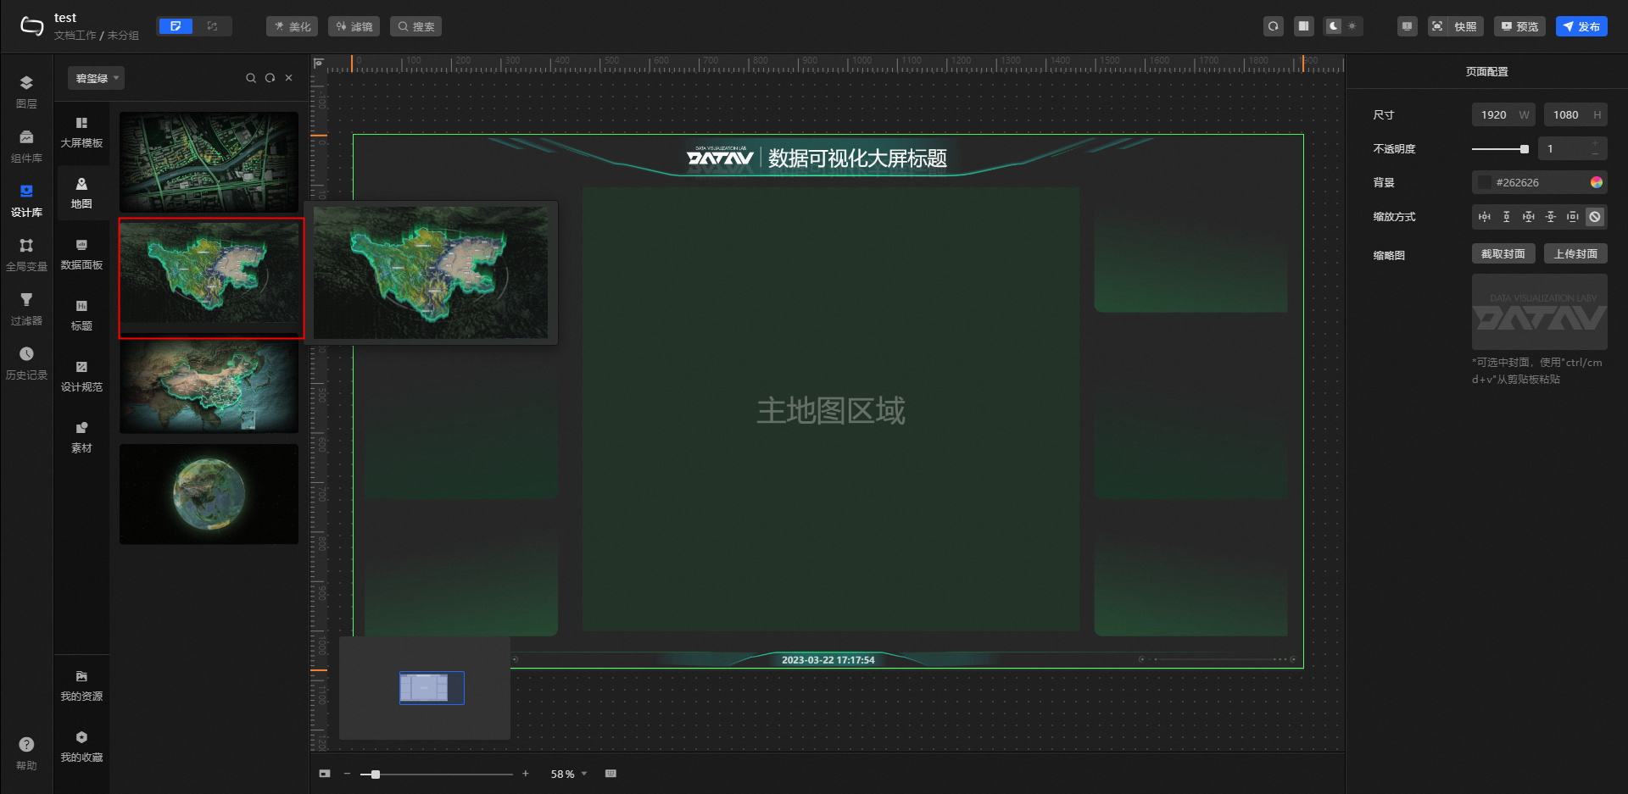Adjust the 不透明度 opacity slider handle
Screen dimensions: 1628x794
1525,149
